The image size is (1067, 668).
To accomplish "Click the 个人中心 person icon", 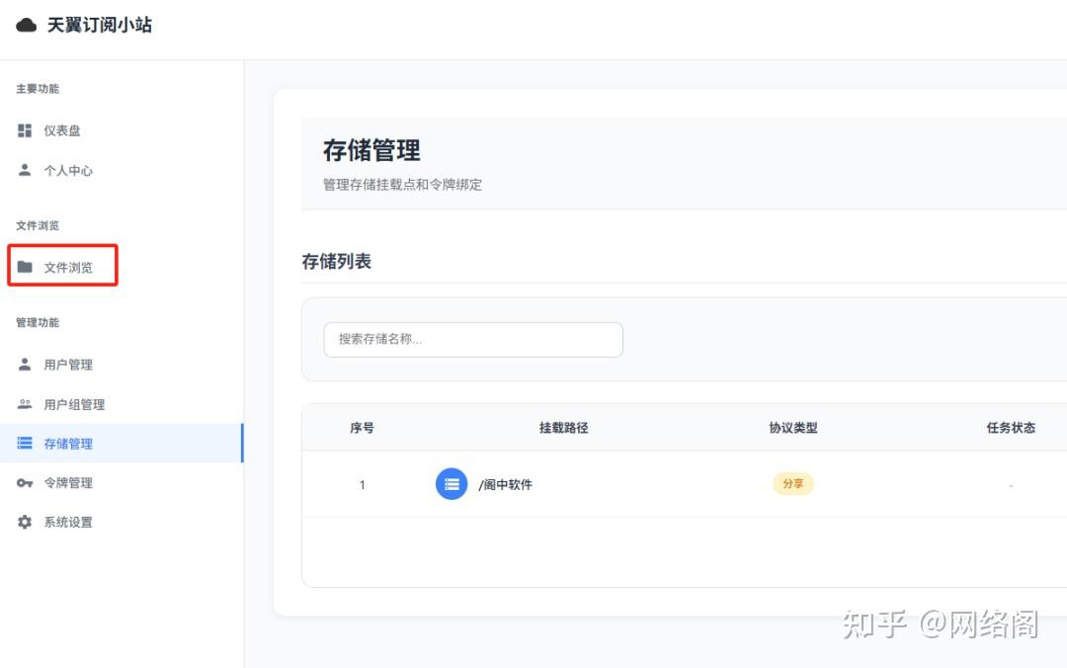I will [x=24, y=170].
